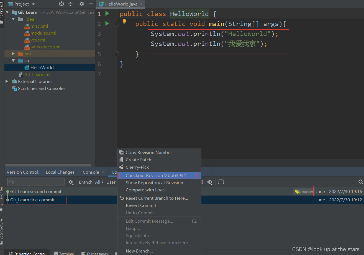Select Git_Learn.iml file
364x255 pixels.
point(37,75)
